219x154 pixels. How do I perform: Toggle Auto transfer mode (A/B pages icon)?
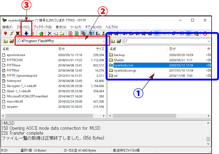coord(83,33)
